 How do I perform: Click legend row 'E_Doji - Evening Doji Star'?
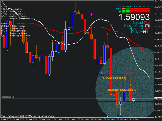(13, 14)
